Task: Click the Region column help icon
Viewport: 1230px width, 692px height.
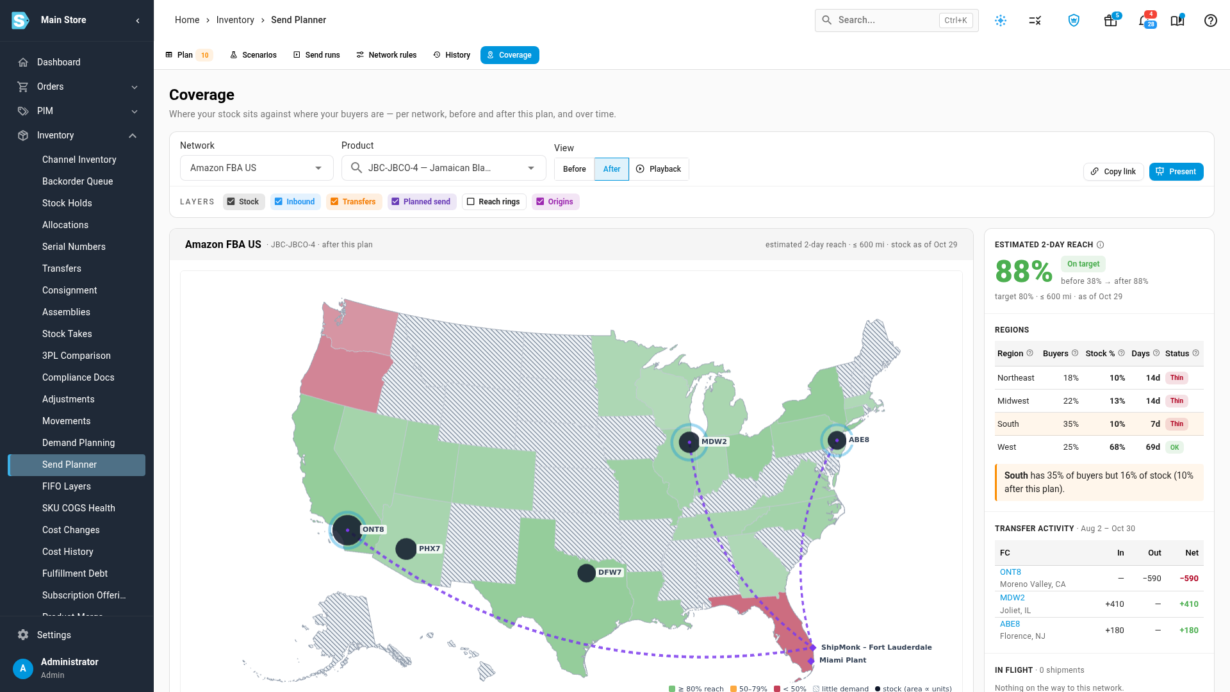Action: click(x=1030, y=353)
